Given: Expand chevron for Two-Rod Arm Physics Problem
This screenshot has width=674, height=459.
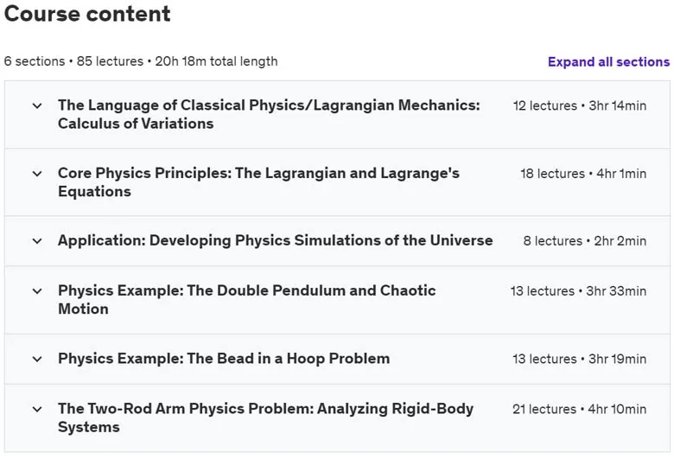Looking at the screenshot, I should 37,409.
